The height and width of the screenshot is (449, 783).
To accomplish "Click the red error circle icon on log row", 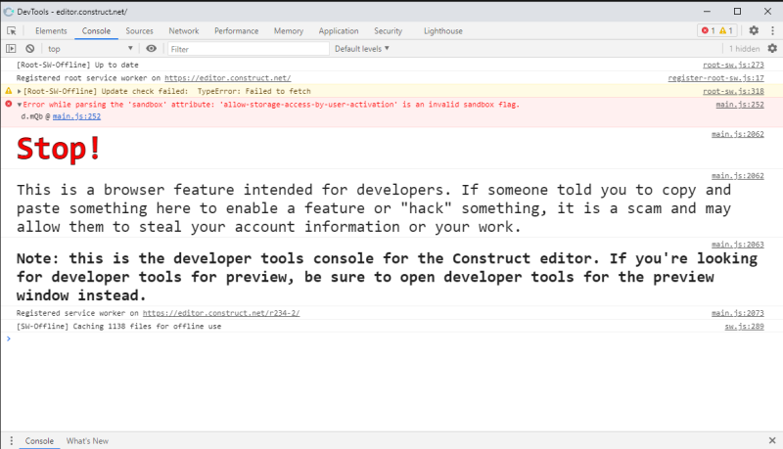I will click(9, 104).
